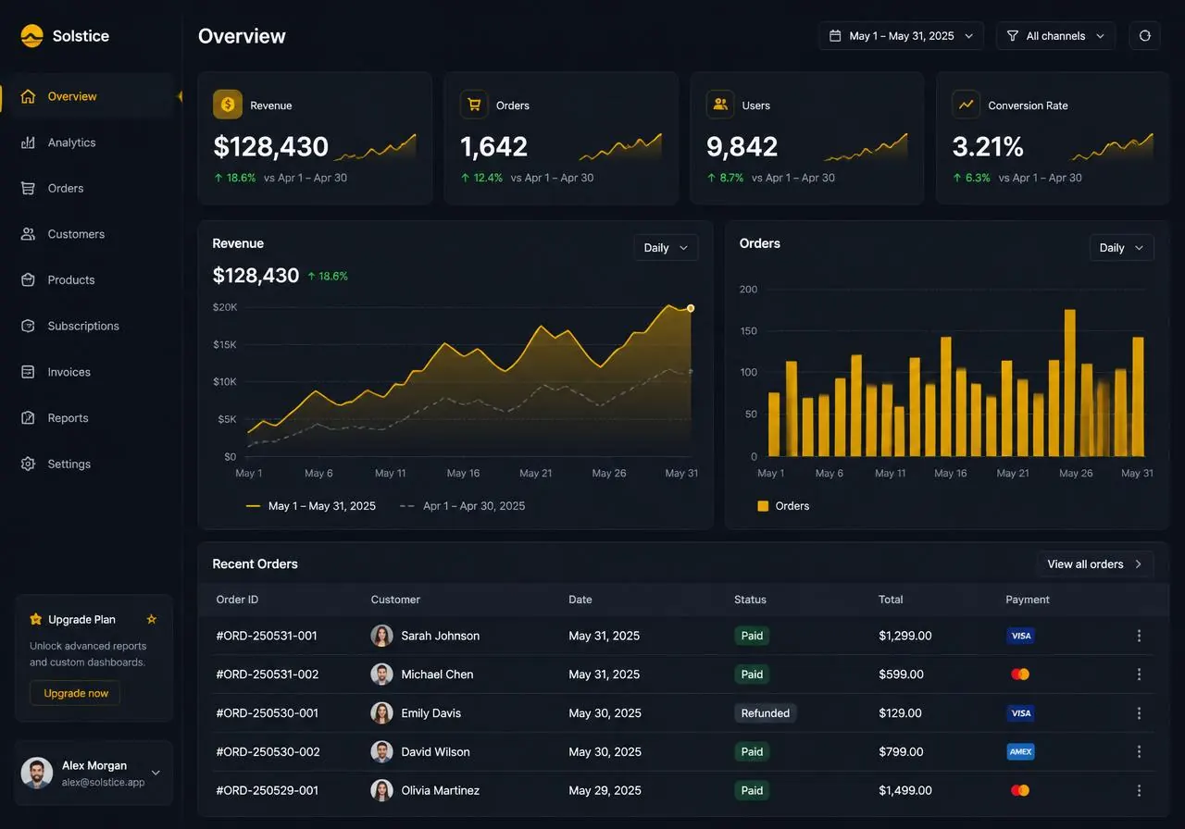Click the Amex icon in David Wilson's row
Screen dimensions: 1185x829
point(1020,752)
